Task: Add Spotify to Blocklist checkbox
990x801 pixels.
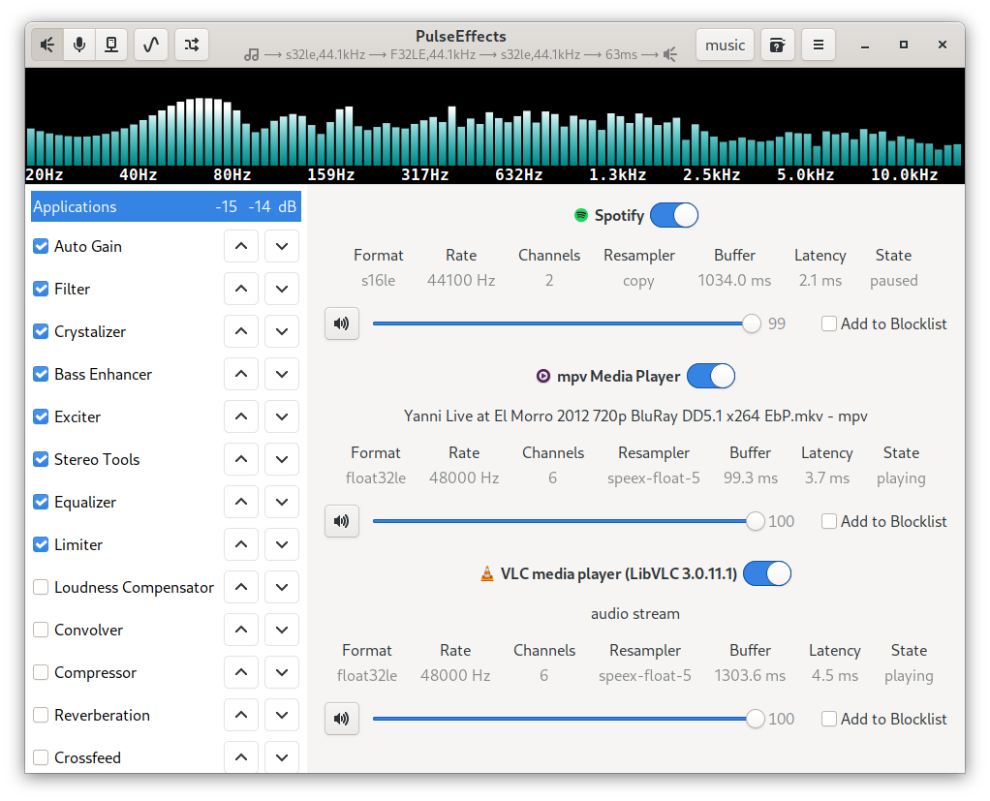Action: click(829, 323)
